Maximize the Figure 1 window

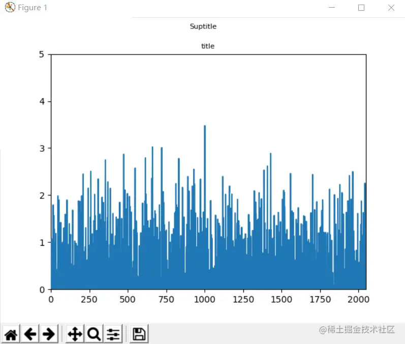[x=361, y=8]
